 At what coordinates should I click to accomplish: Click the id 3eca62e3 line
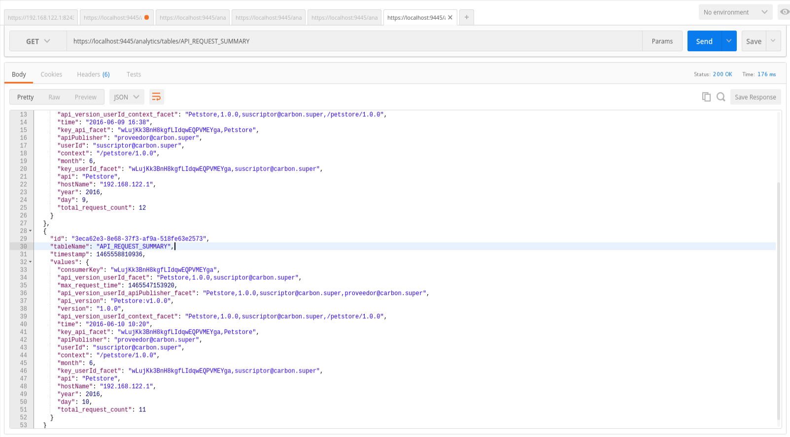pos(130,239)
